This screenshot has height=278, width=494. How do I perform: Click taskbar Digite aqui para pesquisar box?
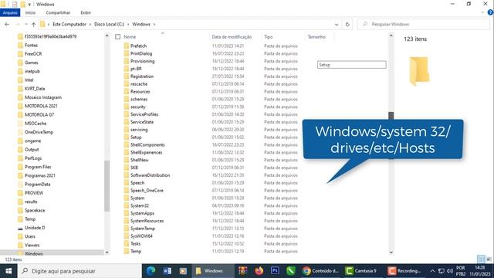click(80, 271)
